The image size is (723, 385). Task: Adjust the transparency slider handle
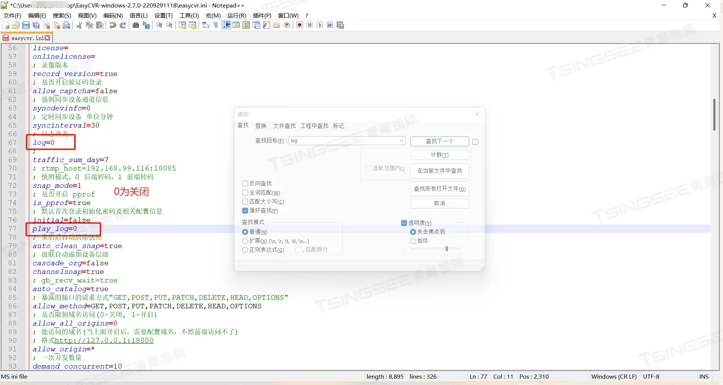447,248
